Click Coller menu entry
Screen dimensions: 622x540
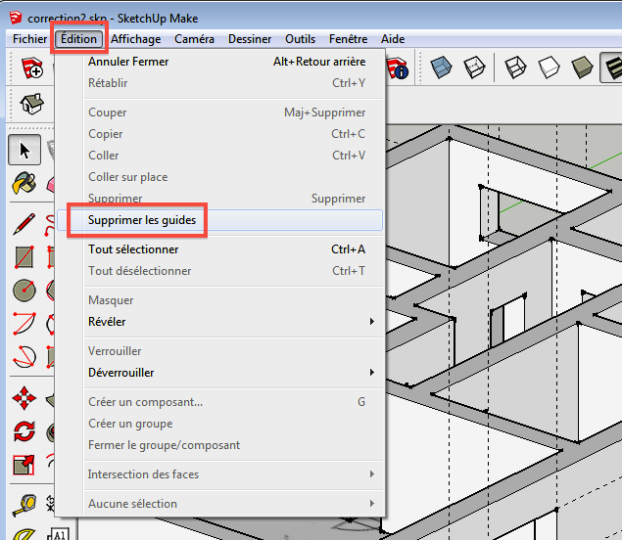[x=219, y=156]
